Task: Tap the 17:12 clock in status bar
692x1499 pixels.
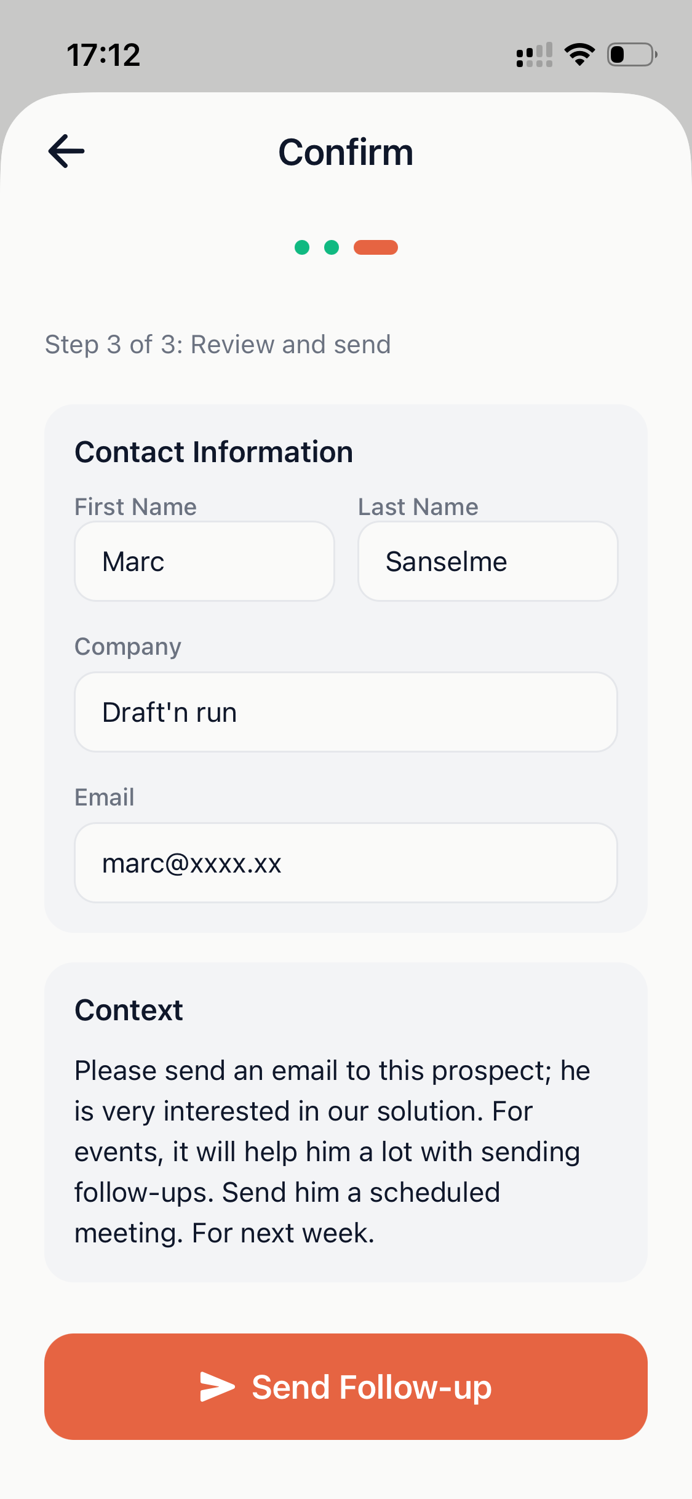Action: (104, 55)
